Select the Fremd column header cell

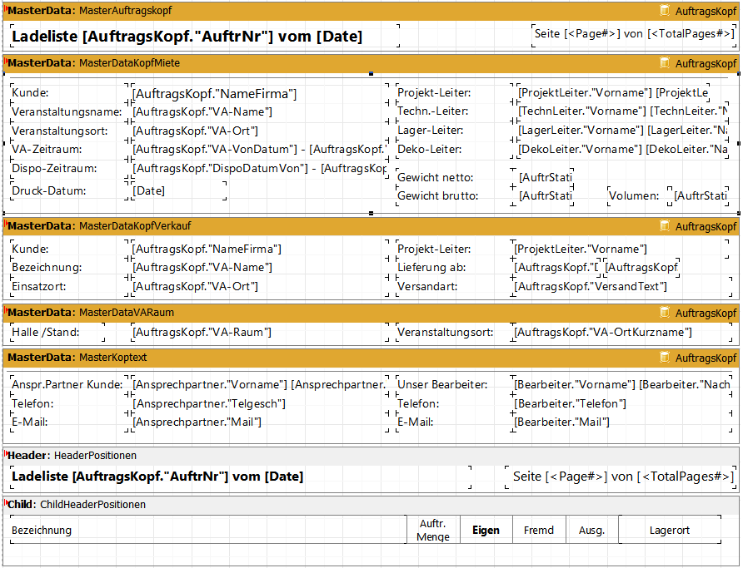click(x=539, y=531)
